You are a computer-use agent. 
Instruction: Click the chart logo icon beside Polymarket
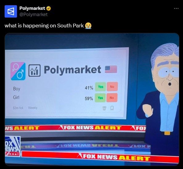[35, 70]
